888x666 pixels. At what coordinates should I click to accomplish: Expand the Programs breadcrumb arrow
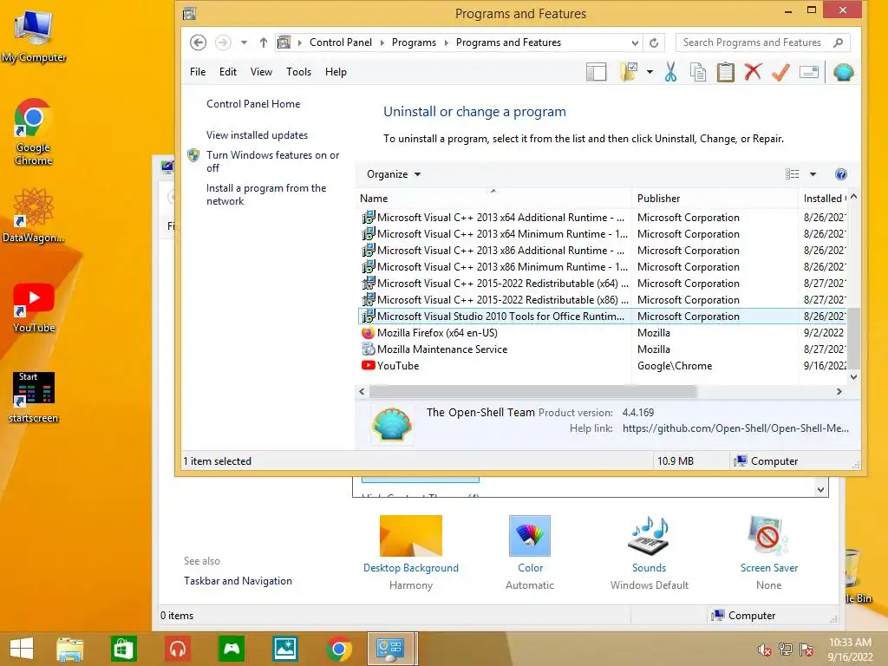pos(447,43)
